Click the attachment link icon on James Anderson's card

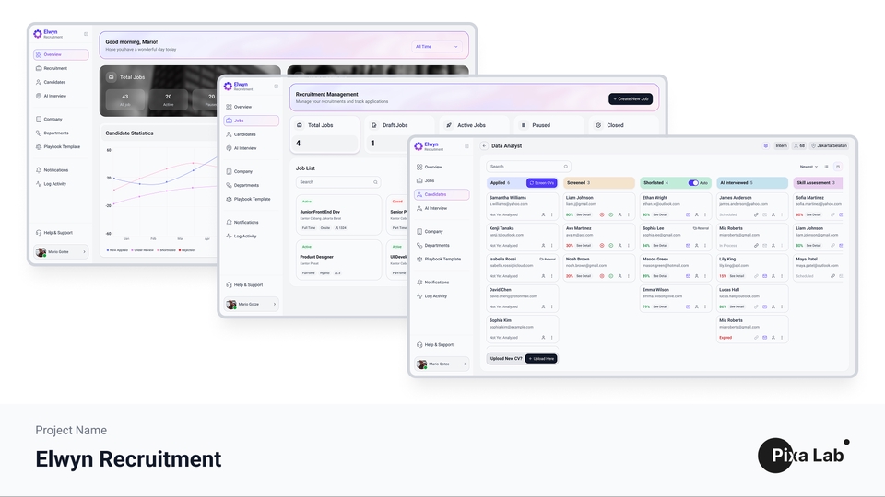tap(756, 214)
